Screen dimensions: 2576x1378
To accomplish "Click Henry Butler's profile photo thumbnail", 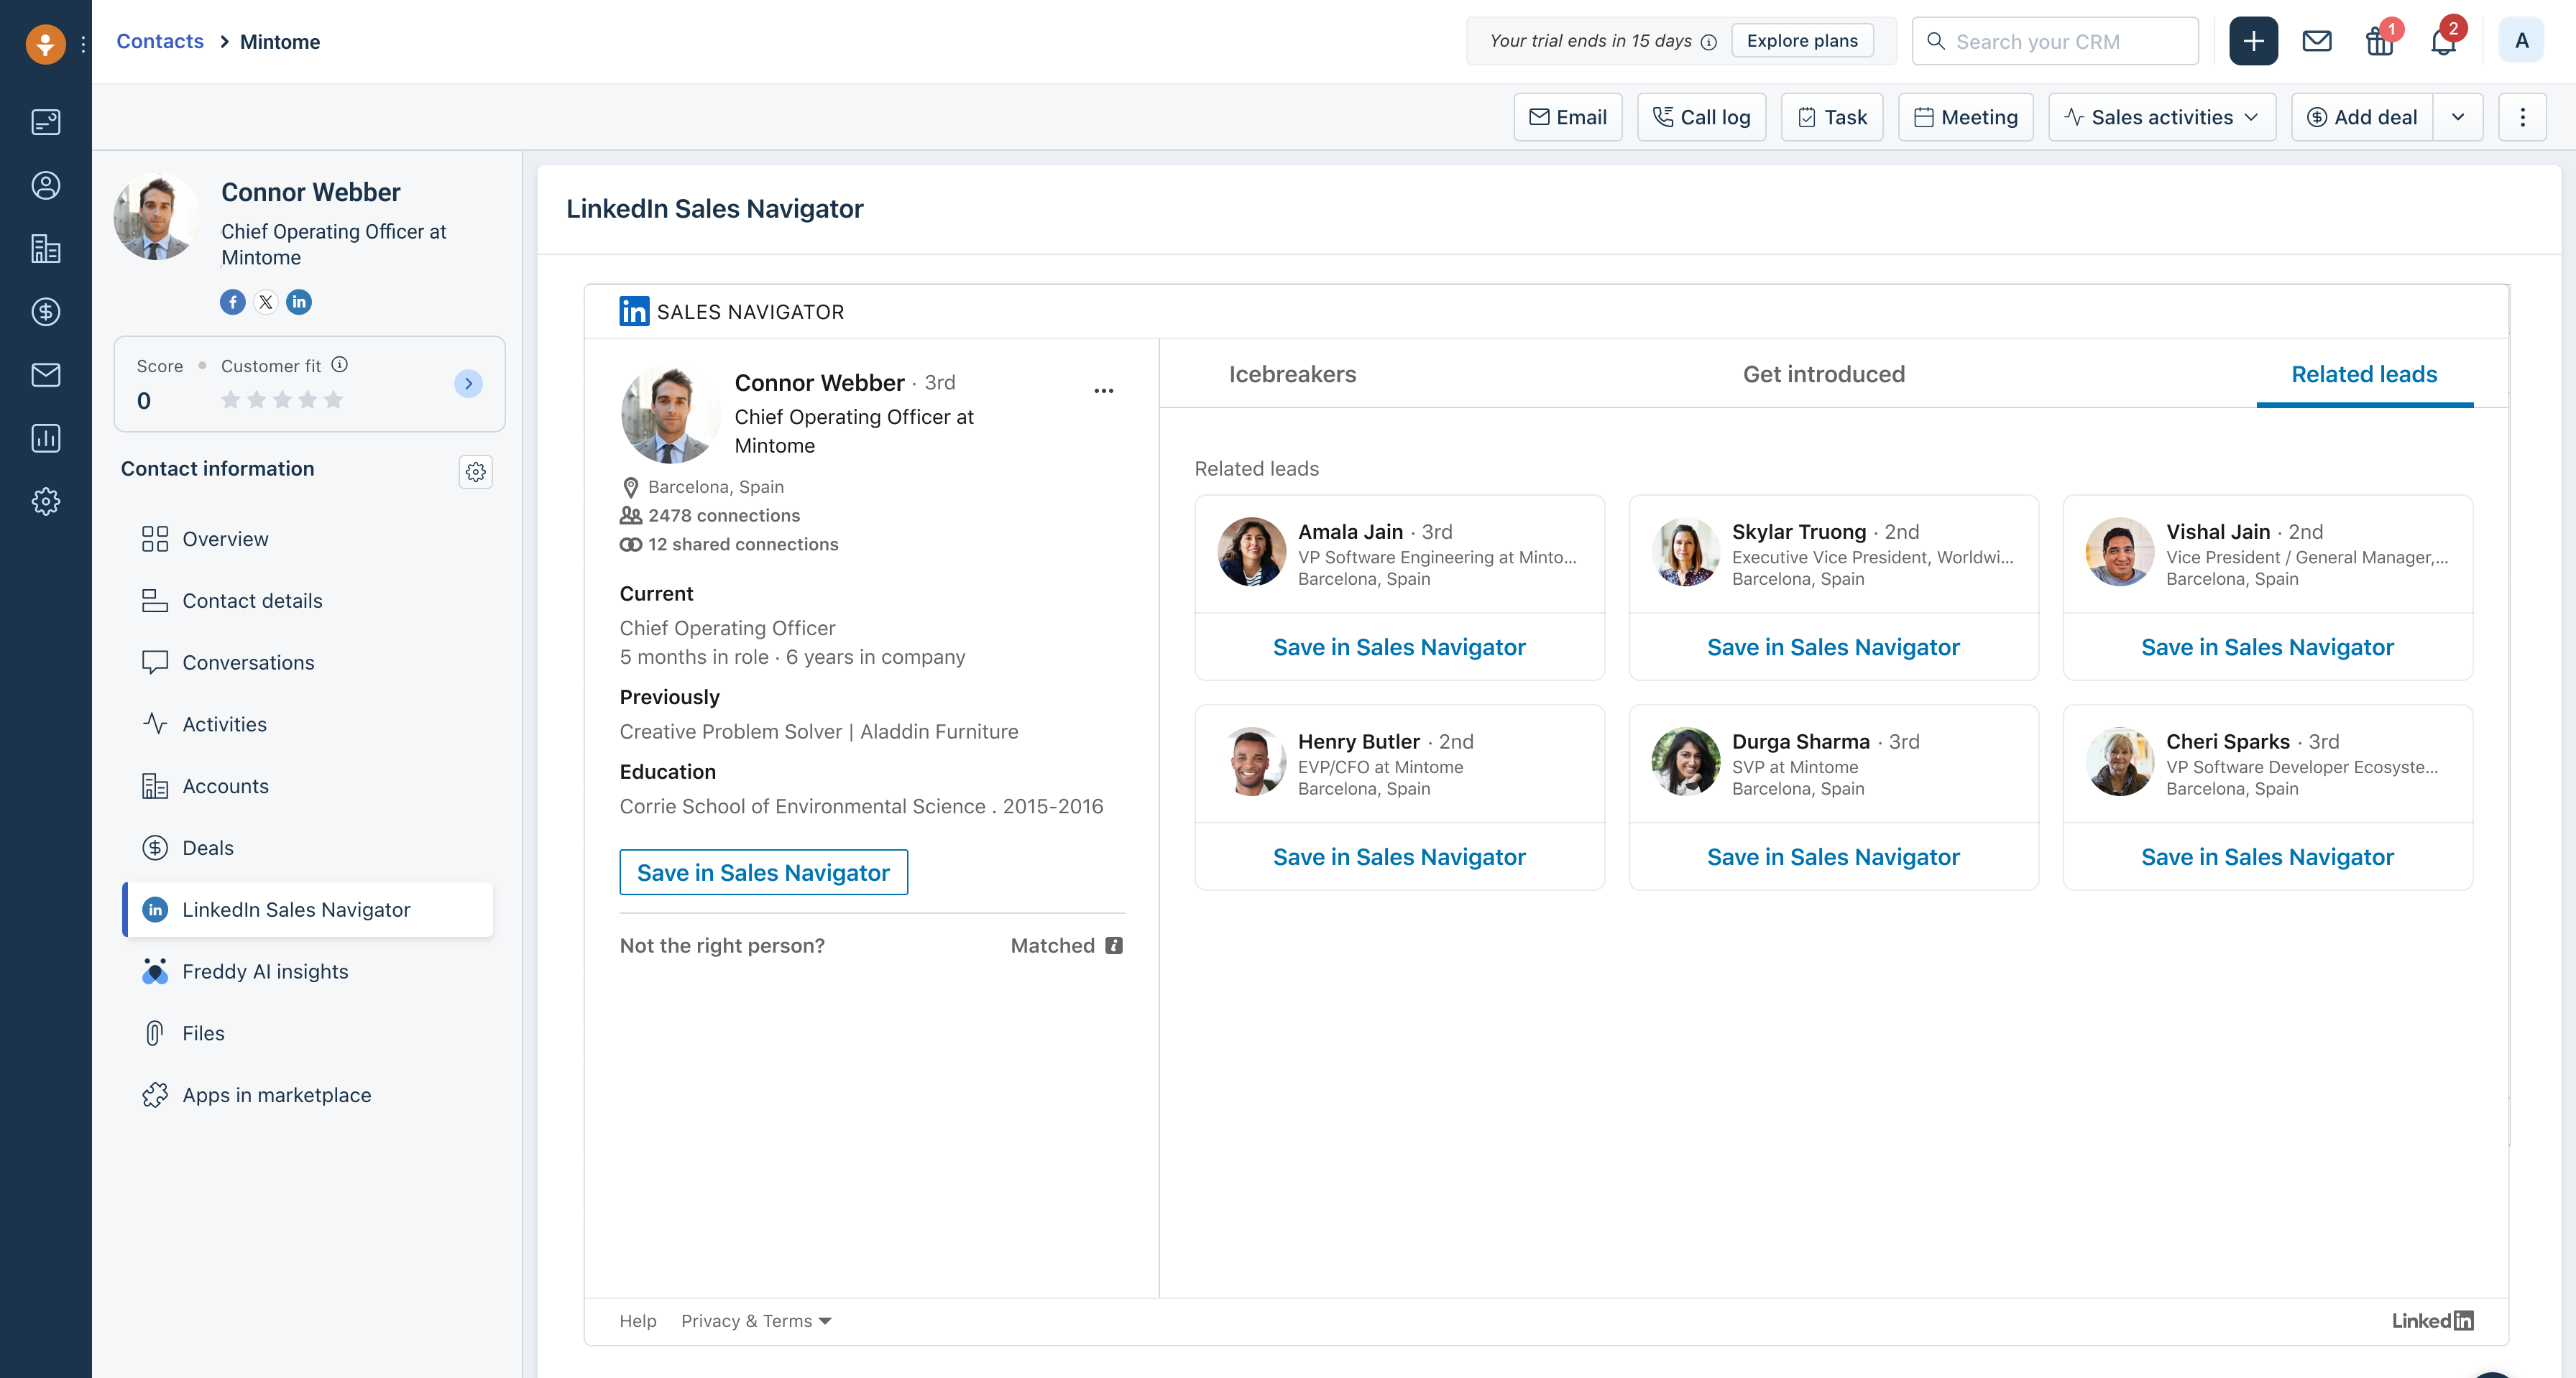I will tap(1251, 762).
